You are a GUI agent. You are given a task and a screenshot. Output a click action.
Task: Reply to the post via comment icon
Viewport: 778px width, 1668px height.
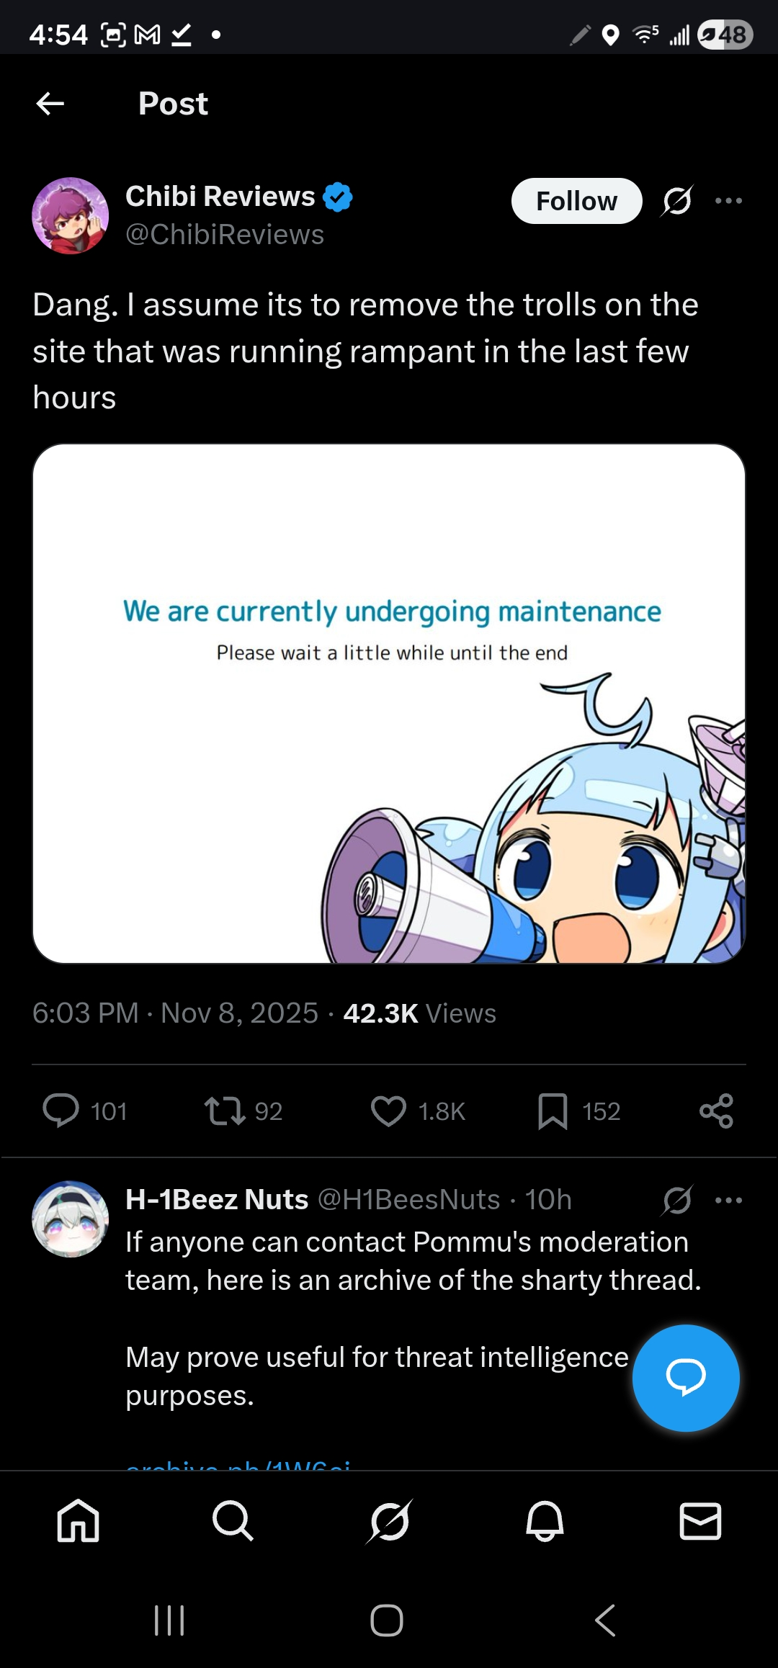[x=61, y=1111]
